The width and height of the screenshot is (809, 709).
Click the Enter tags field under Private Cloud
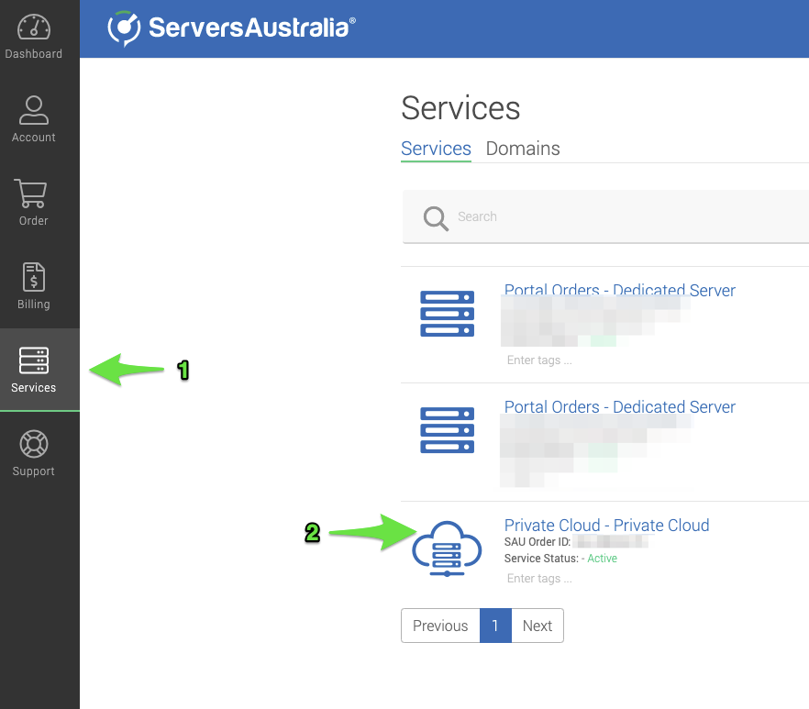(x=538, y=578)
